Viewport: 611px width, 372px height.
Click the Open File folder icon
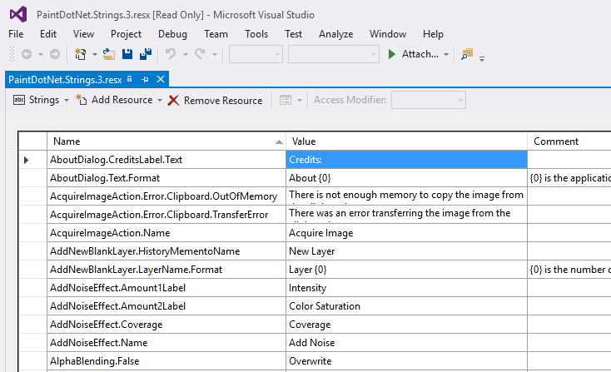click(109, 54)
